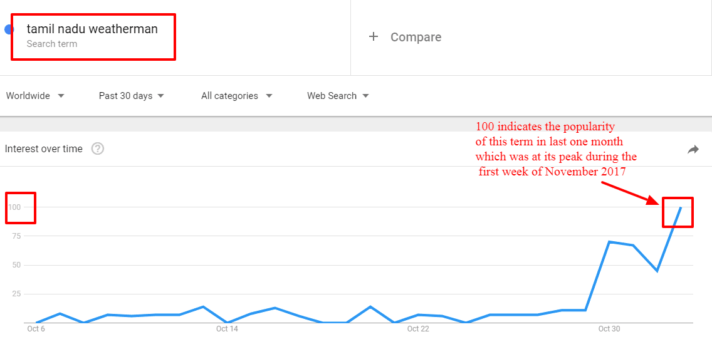The width and height of the screenshot is (712, 364).
Task: Select the peak point at 100
Action: [x=680, y=207]
